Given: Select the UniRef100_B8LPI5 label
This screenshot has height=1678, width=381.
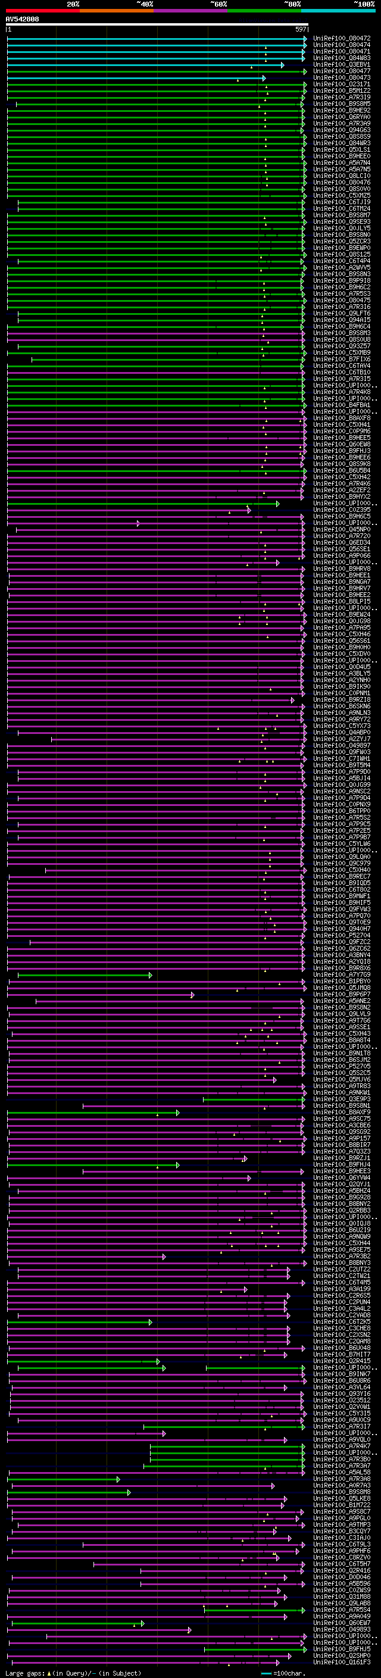Looking at the screenshot, I should tap(342, 601).
